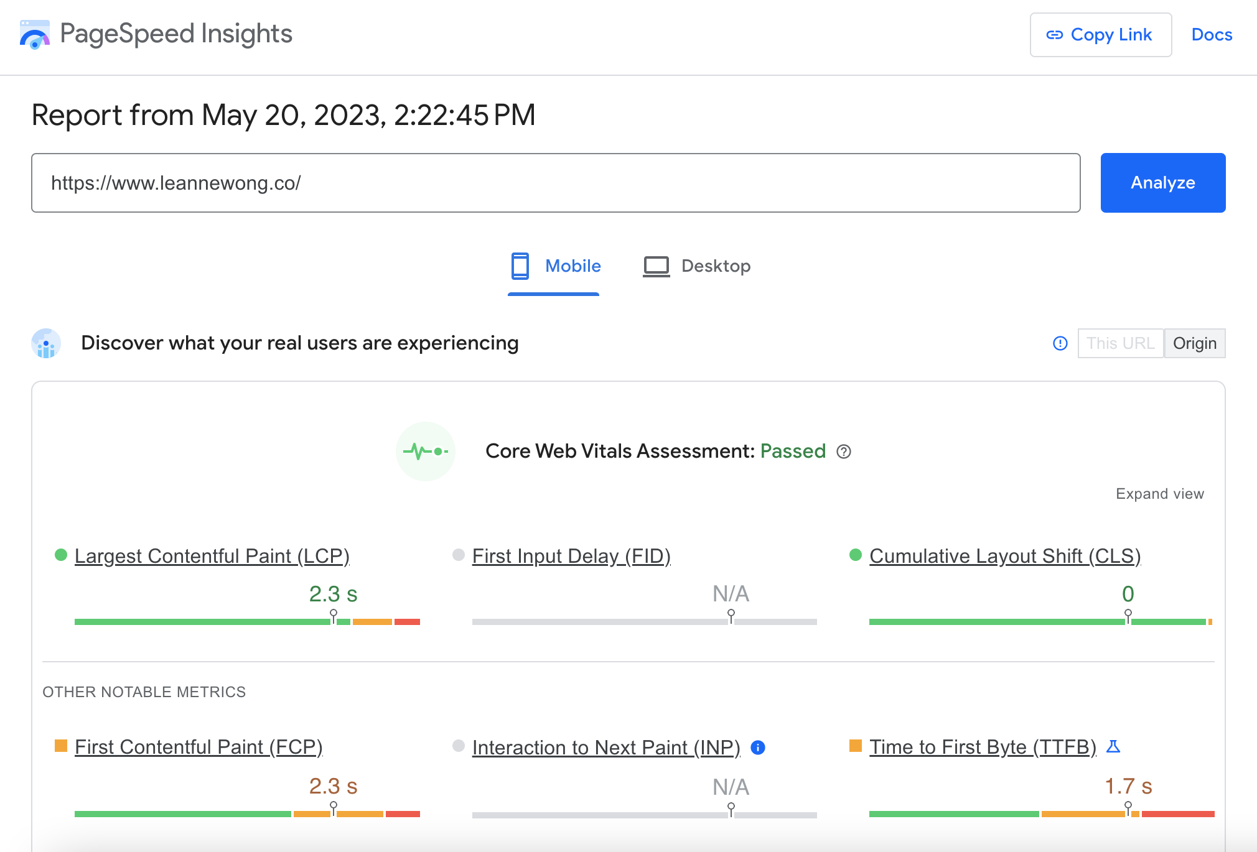Click the INP N/A value

point(731,787)
